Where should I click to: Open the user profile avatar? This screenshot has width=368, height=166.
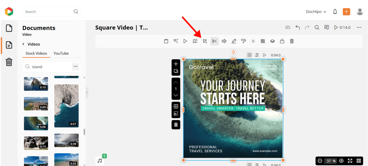tap(360, 11)
